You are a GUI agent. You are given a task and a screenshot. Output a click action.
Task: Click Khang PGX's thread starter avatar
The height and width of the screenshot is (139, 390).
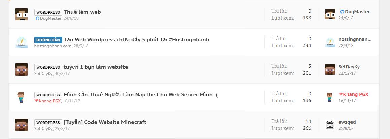coord(22,97)
